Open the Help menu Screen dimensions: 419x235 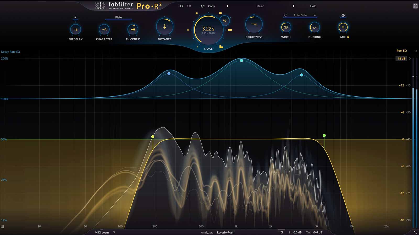[313, 6]
